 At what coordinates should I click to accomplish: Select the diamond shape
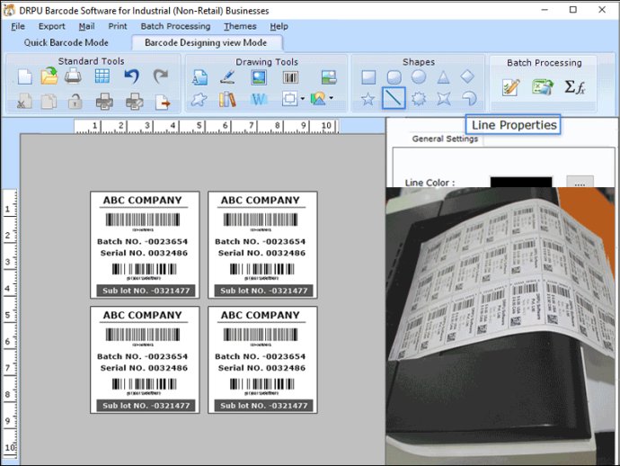click(x=467, y=76)
